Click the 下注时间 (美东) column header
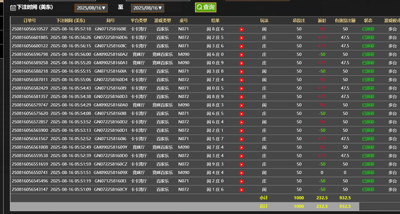Viewport: 400px width, 214px height. click(71, 21)
